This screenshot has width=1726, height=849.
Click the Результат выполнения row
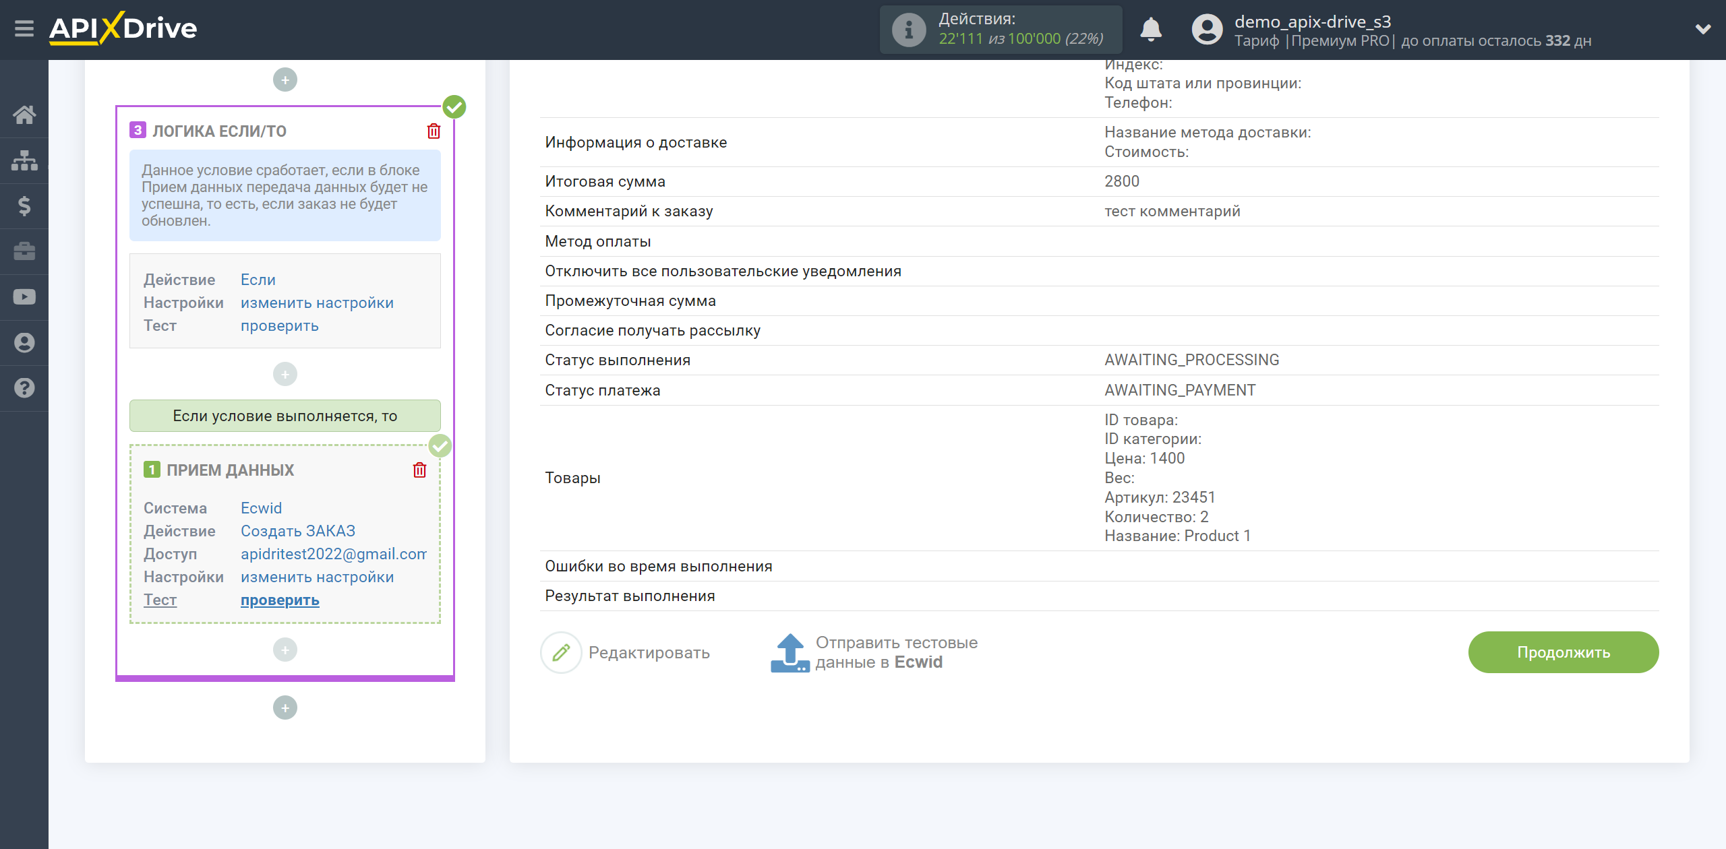pyautogui.click(x=1099, y=596)
